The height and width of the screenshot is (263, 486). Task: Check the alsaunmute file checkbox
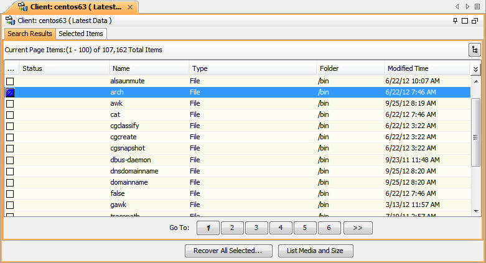pos(10,81)
